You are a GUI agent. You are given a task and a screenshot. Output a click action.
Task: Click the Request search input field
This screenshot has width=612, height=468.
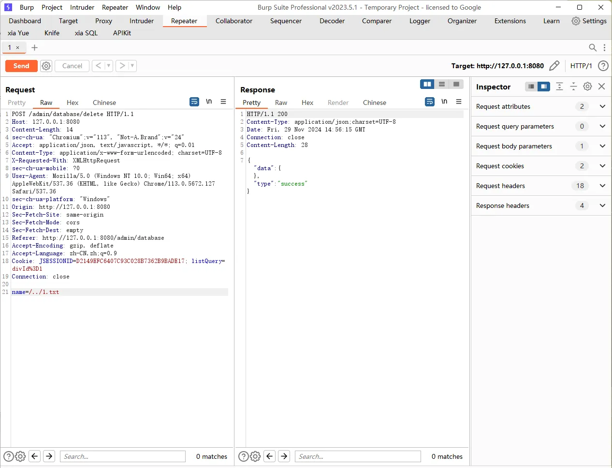click(123, 456)
